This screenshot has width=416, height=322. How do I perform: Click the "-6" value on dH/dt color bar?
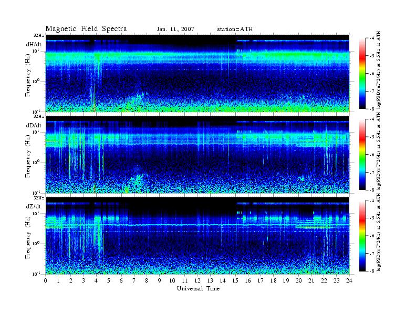click(x=372, y=74)
